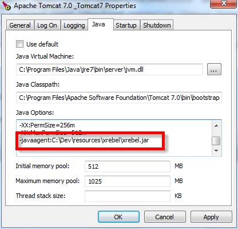Switch to the General tab

pyautogui.click(x=20, y=25)
